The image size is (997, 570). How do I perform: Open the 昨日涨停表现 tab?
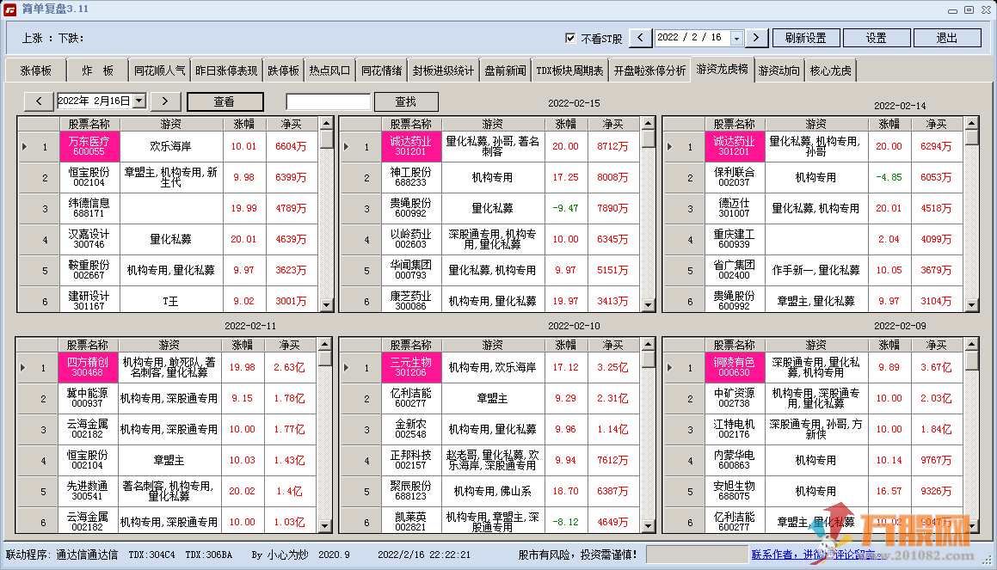coord(226,70)
